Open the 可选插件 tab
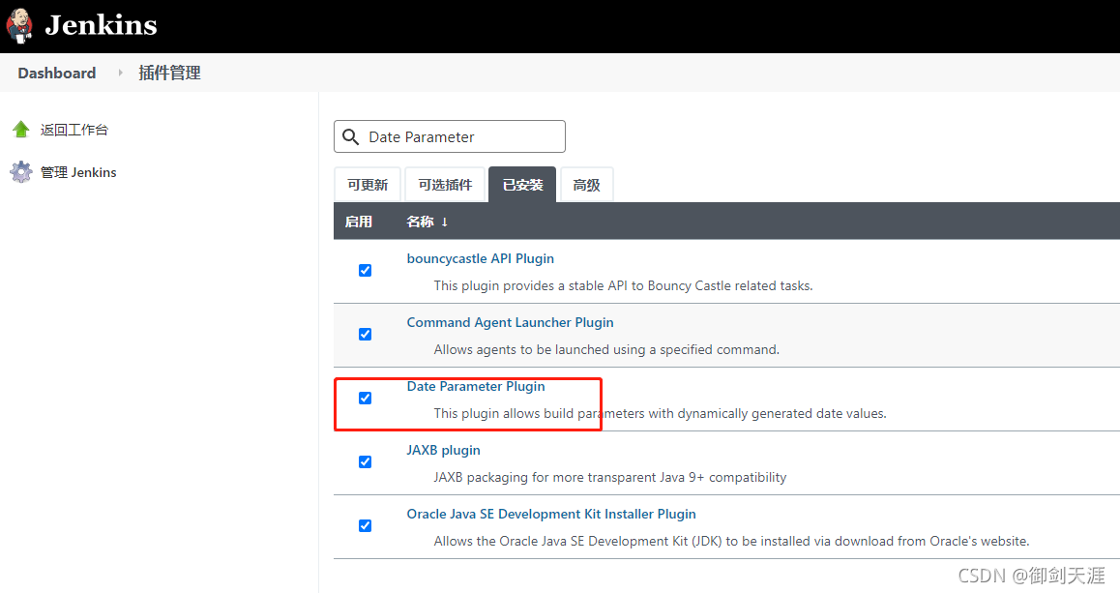1120x593 pixels. pyautogui.click(x=445, y=185)
